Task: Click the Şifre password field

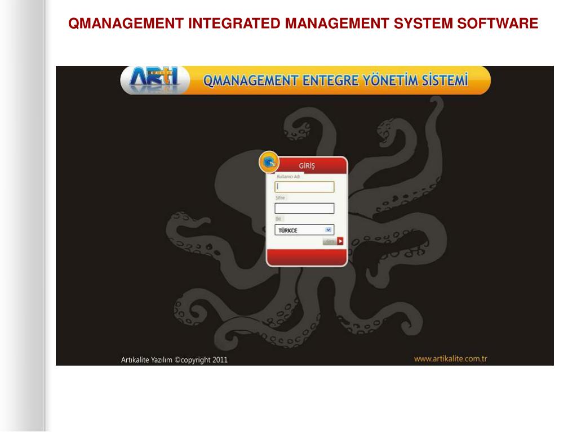Action: [x=304, y=208]
